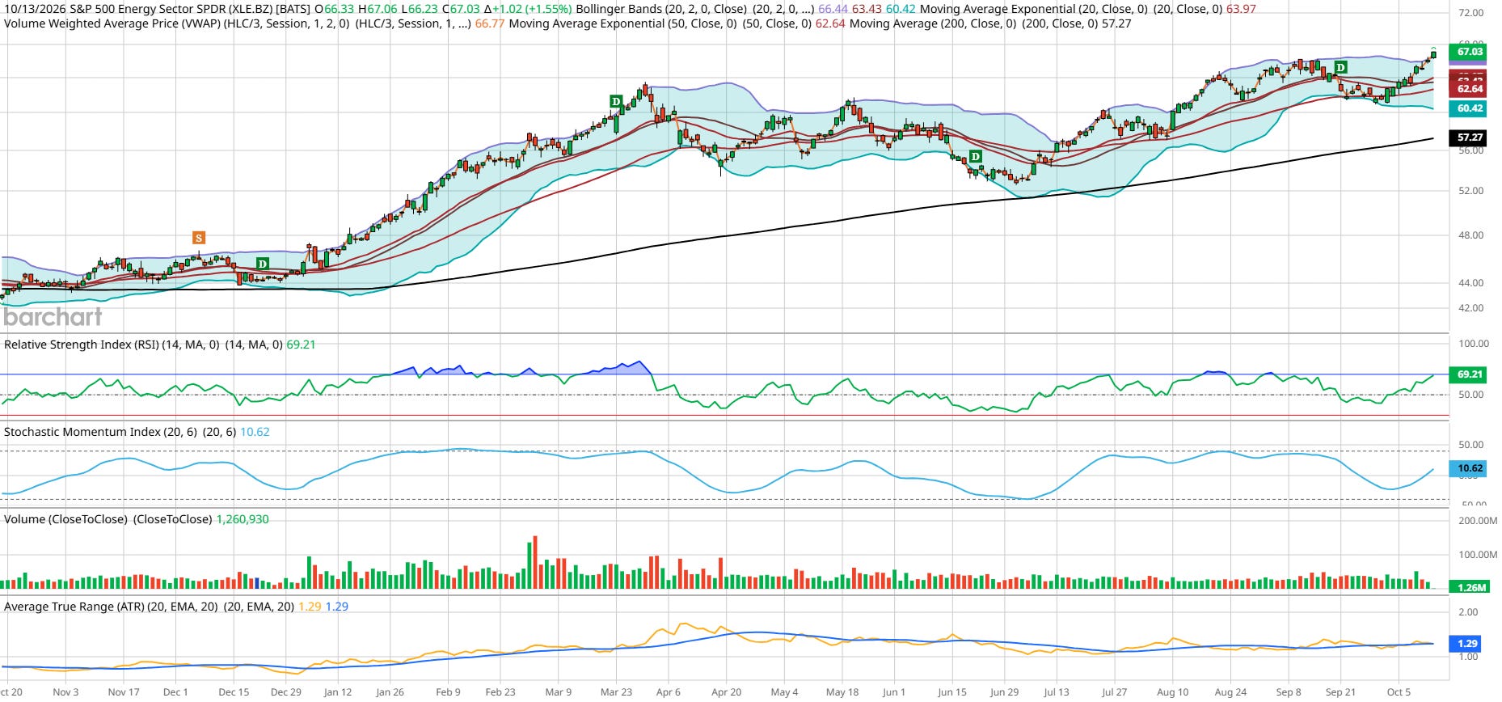The image size is (1502, 702).
Task: Click the Nov 3 date axis label
Action: [x=65, y=692]
